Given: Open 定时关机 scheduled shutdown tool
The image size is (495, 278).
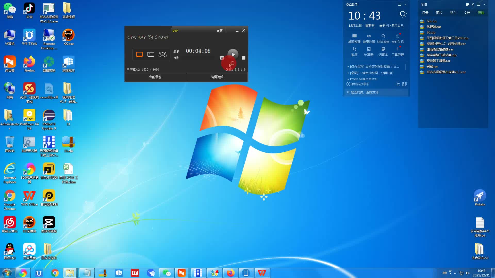Looking at the screenshot, I should (x=398, y=39).
